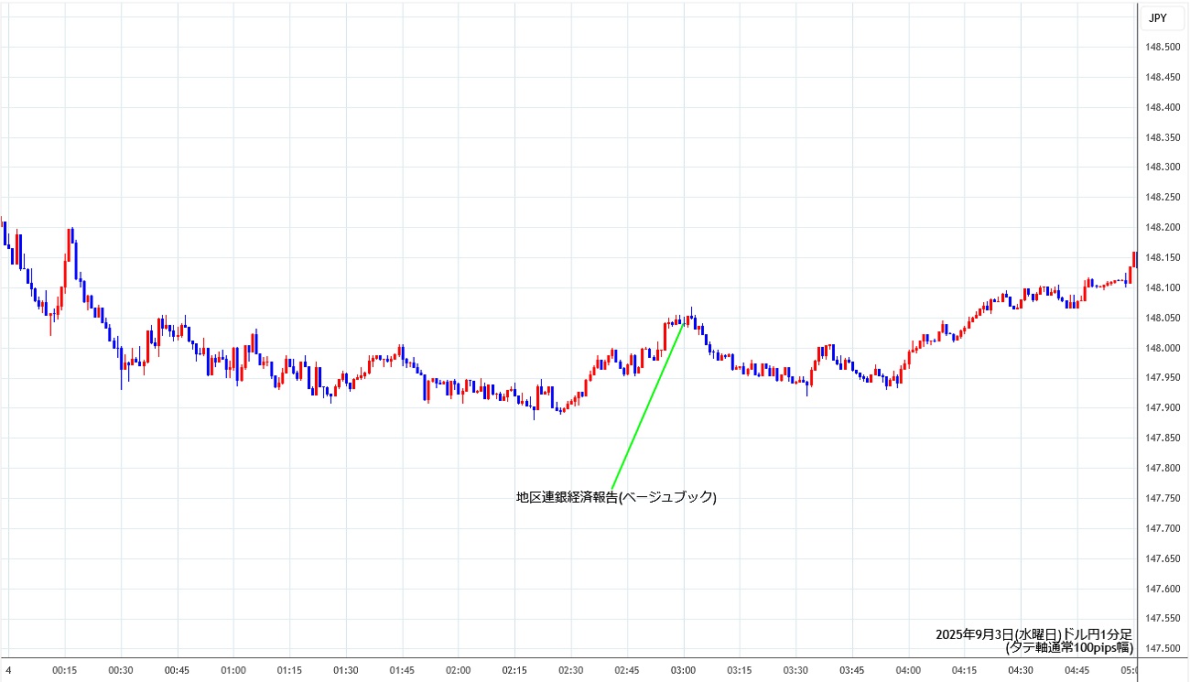Viewport: 1190px width, 682px height.
Task: Click the 00:15 time axis label
Action: 64,671
